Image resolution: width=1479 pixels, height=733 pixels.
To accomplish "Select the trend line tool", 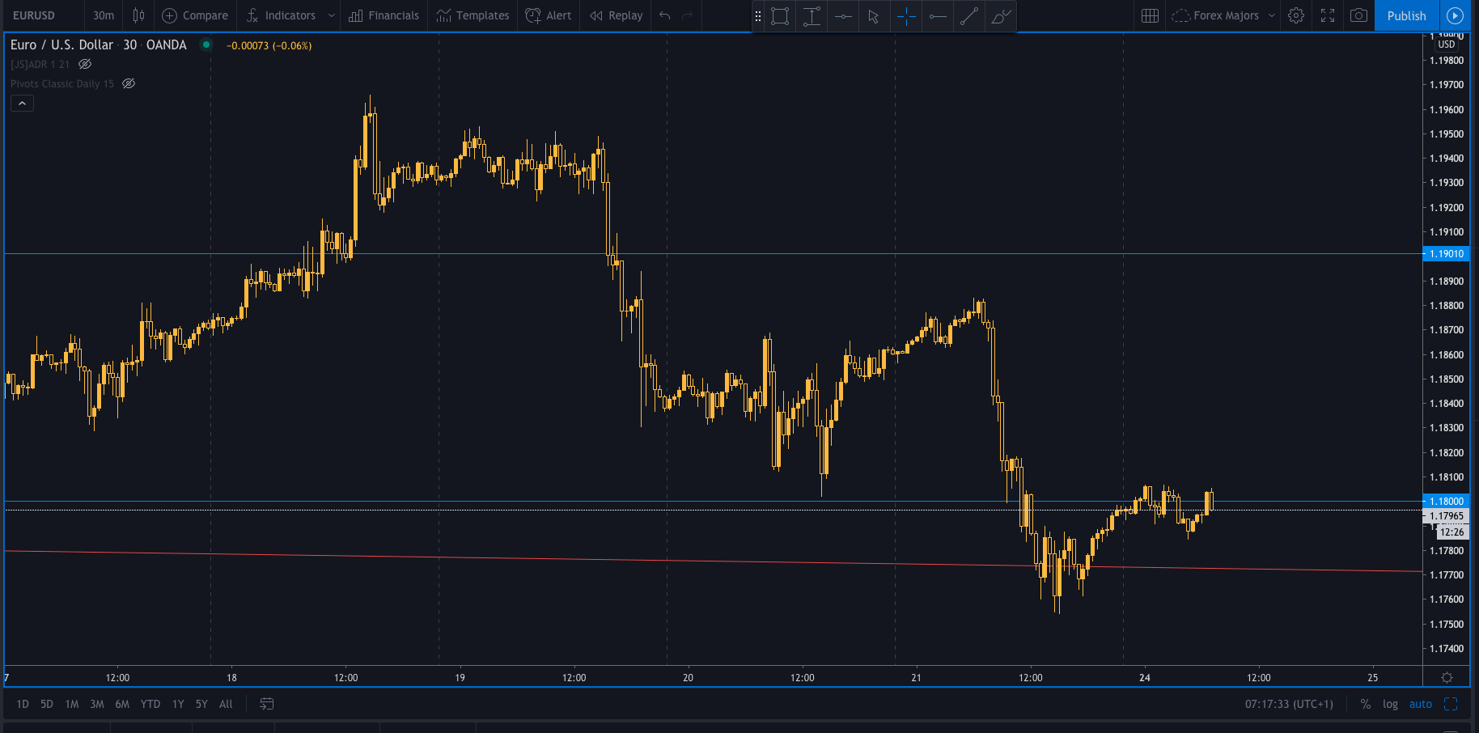I will [969, 16].
